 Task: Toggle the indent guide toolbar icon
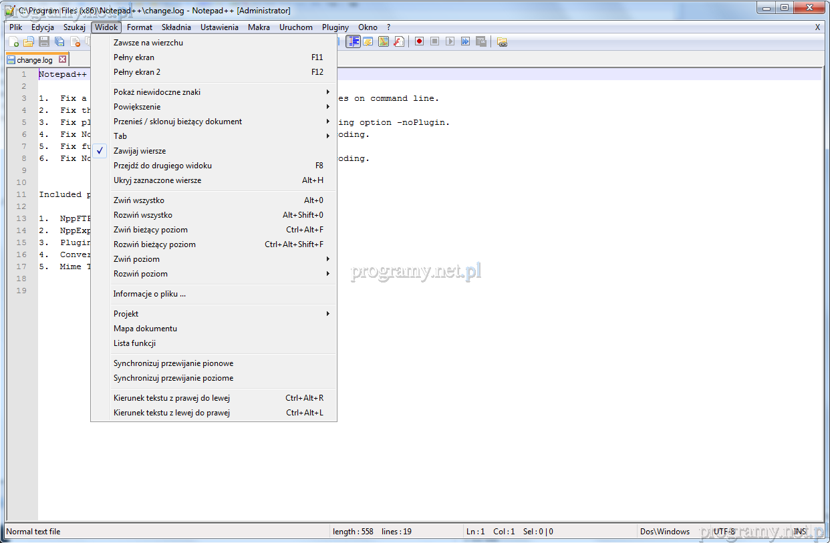(353, 41)
